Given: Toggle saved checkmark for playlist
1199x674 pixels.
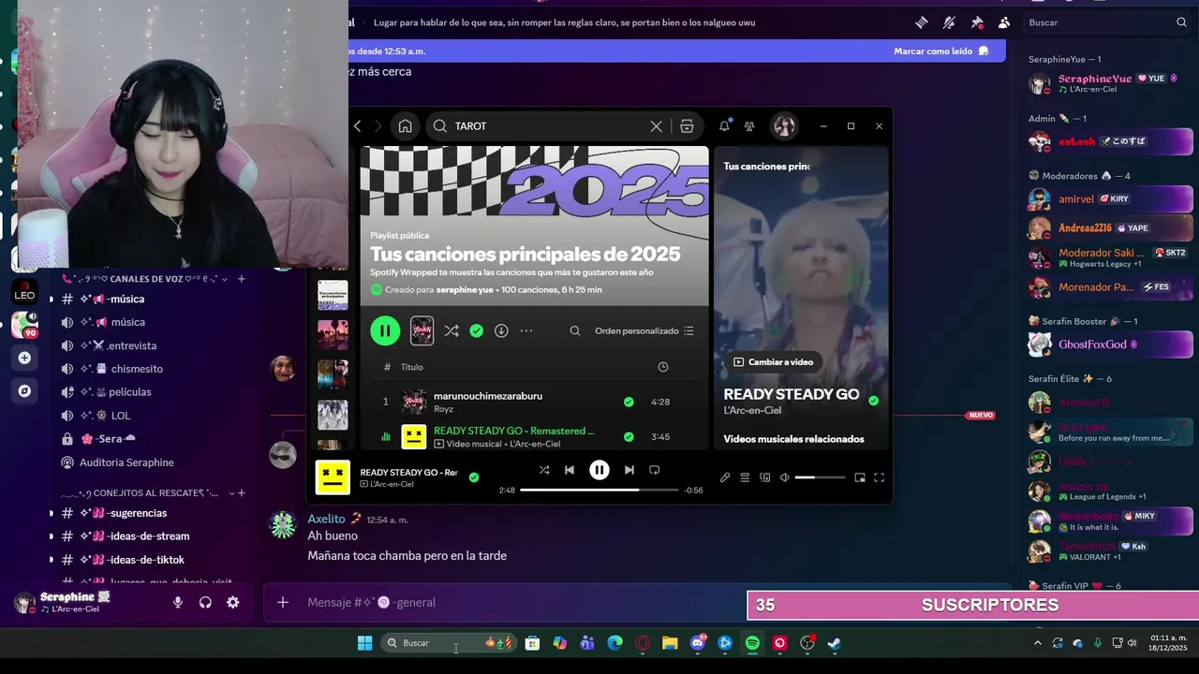Looking at the screenshot, I should 477,330.
